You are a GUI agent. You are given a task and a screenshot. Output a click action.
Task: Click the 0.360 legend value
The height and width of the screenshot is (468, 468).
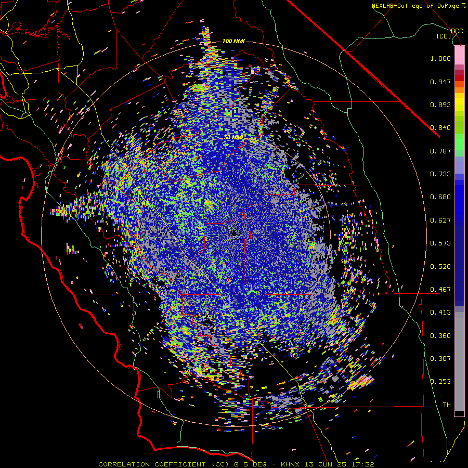coord(440,336)
